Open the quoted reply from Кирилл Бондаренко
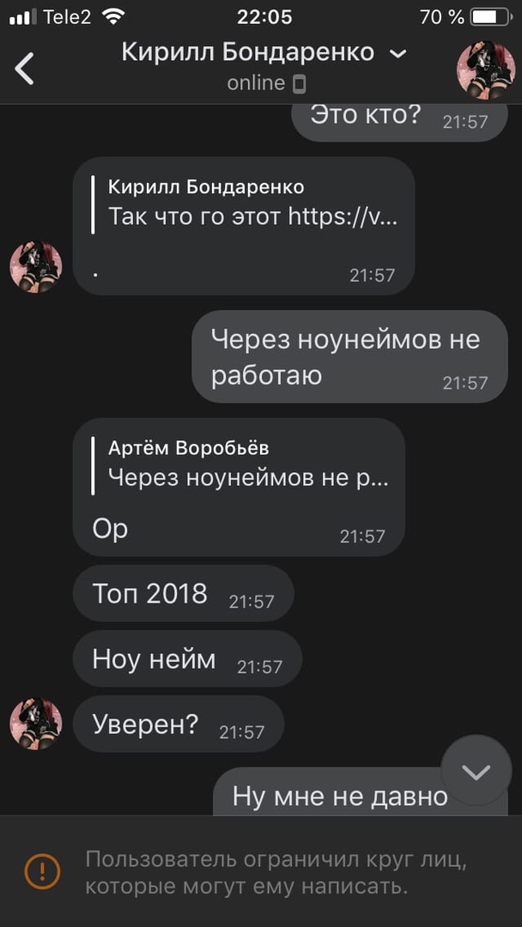The height and width of the screenshot is (927, 522). click(x=245, y=204)
